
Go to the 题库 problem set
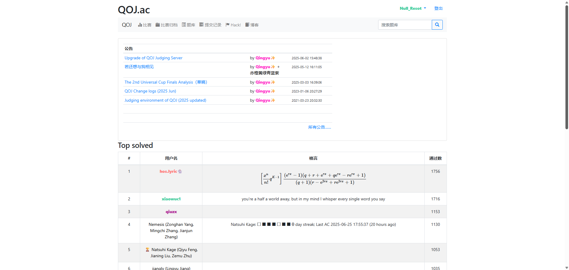point(188,25)
